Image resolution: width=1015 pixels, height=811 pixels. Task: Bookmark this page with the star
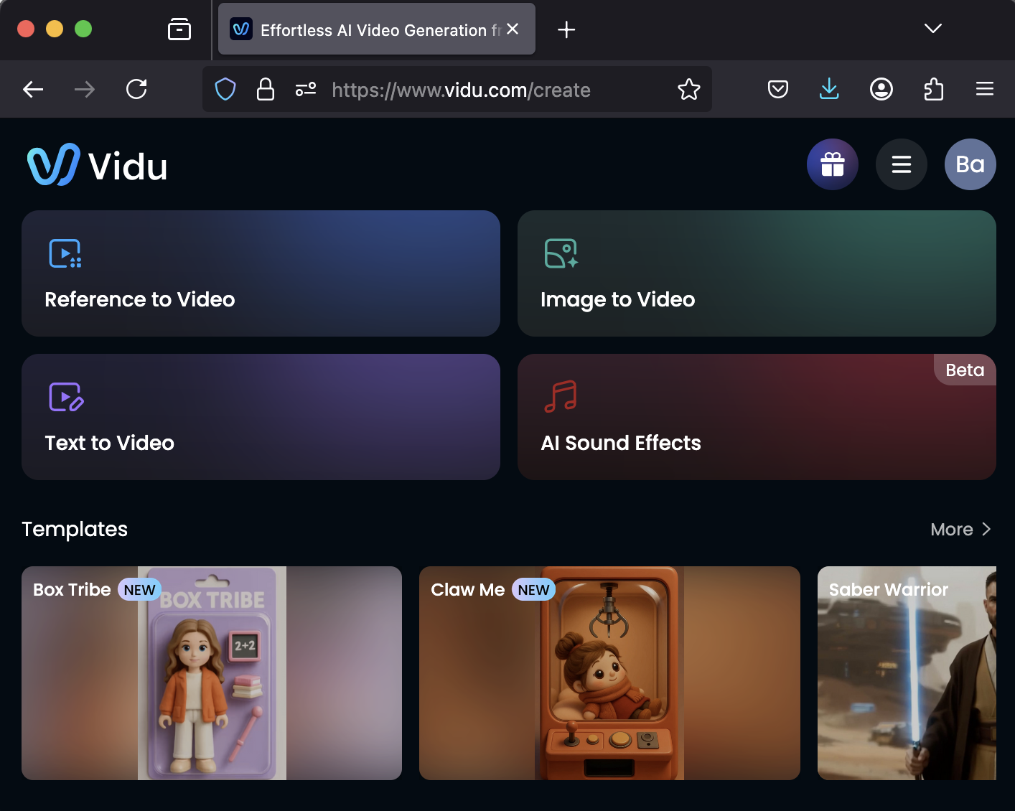pyautogui.click(x=689, y=89)
